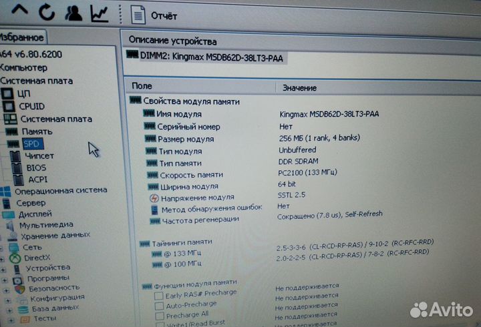Open the graph chart toolbar icon
The height and width of the screenshot is (327, 481).
point(99,14)
